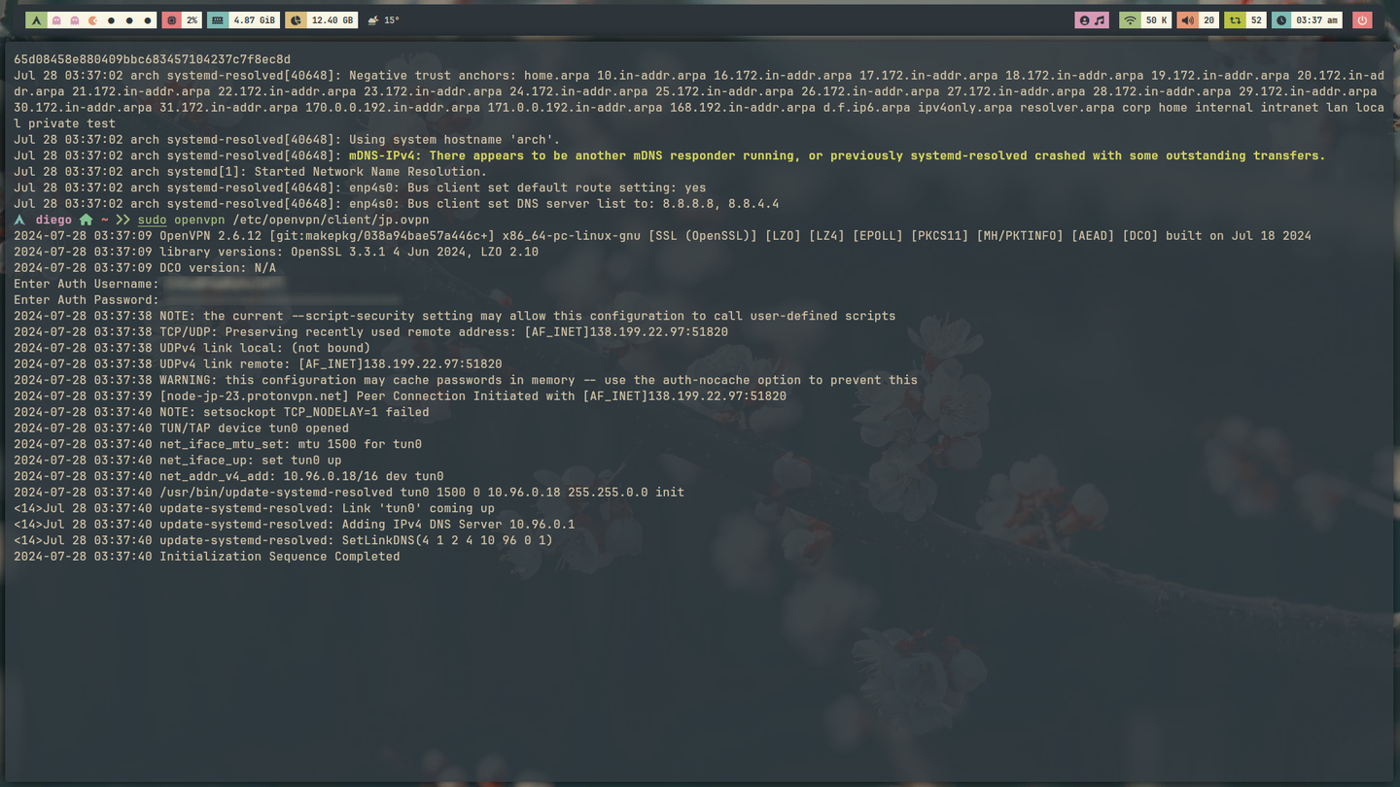
Task: Click the 'Enter Auth Username:' prompt line
Action: coord(87,284)
